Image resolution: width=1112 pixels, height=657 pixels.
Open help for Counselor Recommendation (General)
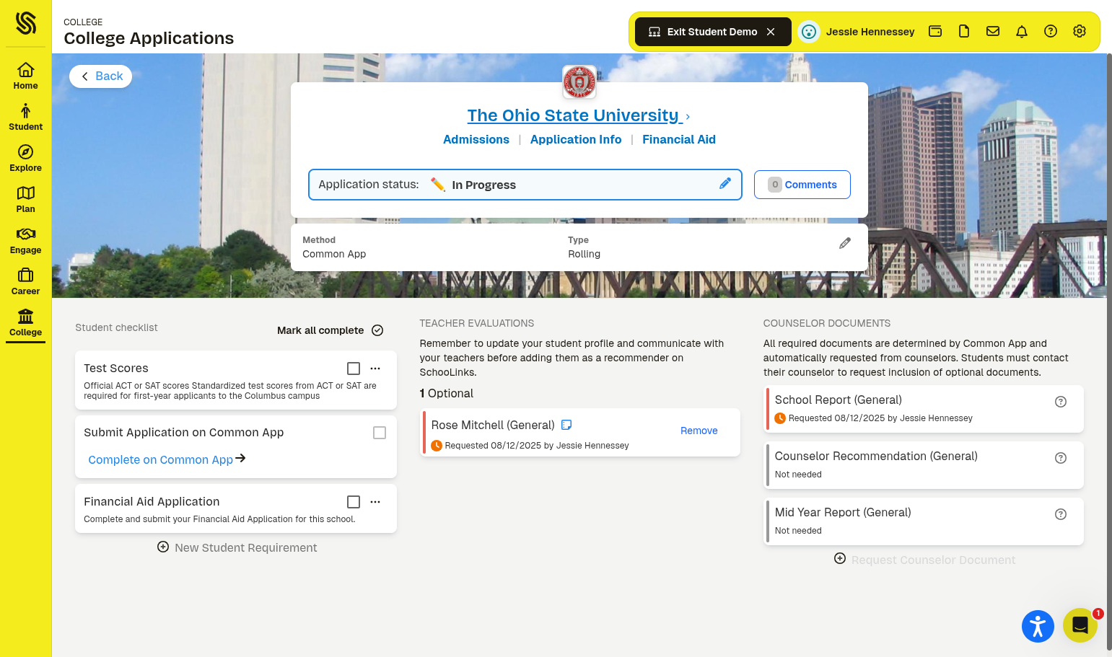click(1061, 458)
